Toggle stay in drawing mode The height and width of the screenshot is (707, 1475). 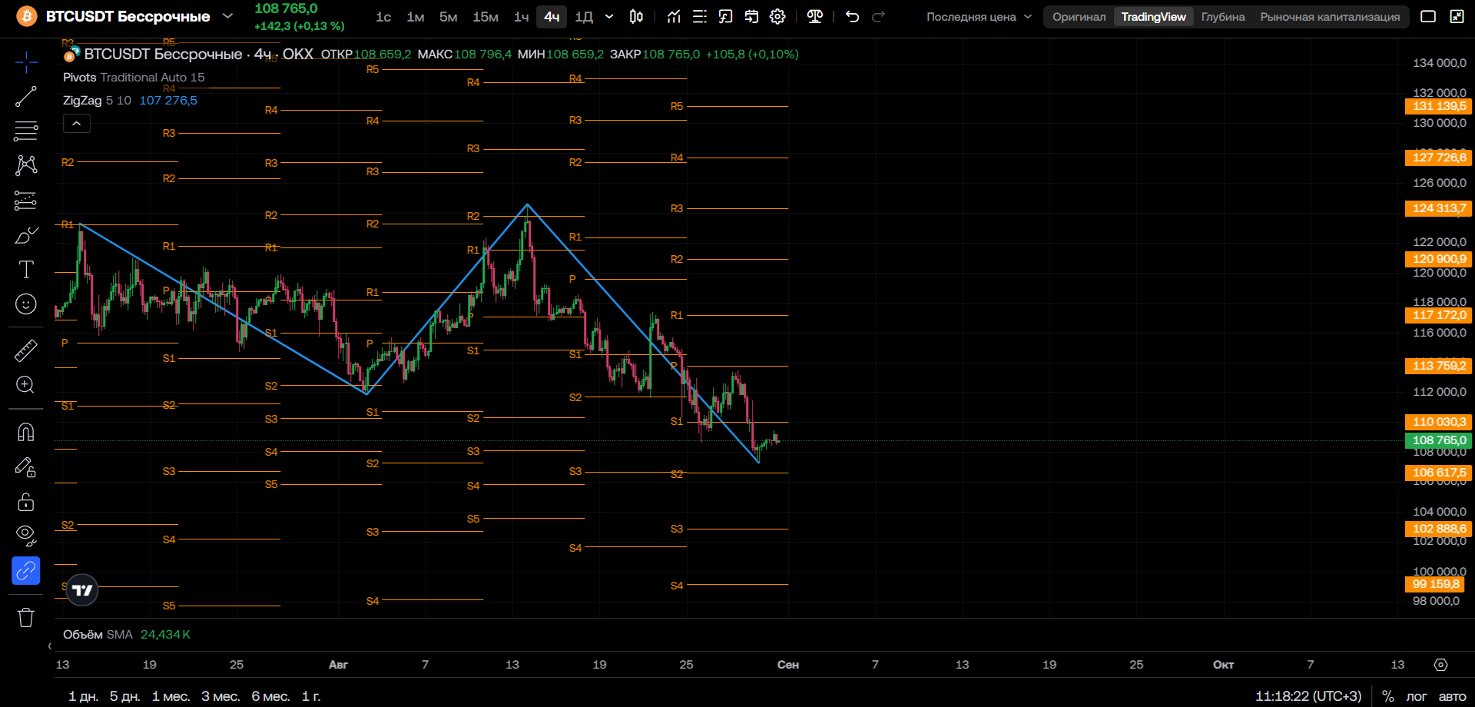(26, 467)
